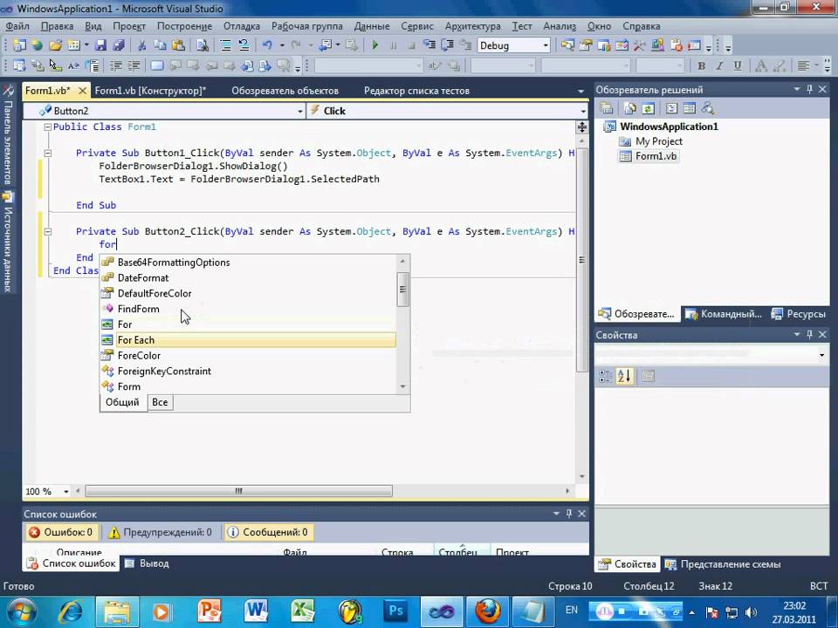Toggle Alphabetical sort in Properties panel
Image resolution: width=838 pixels, height=628 pixels.
click(x=624, y=376)
